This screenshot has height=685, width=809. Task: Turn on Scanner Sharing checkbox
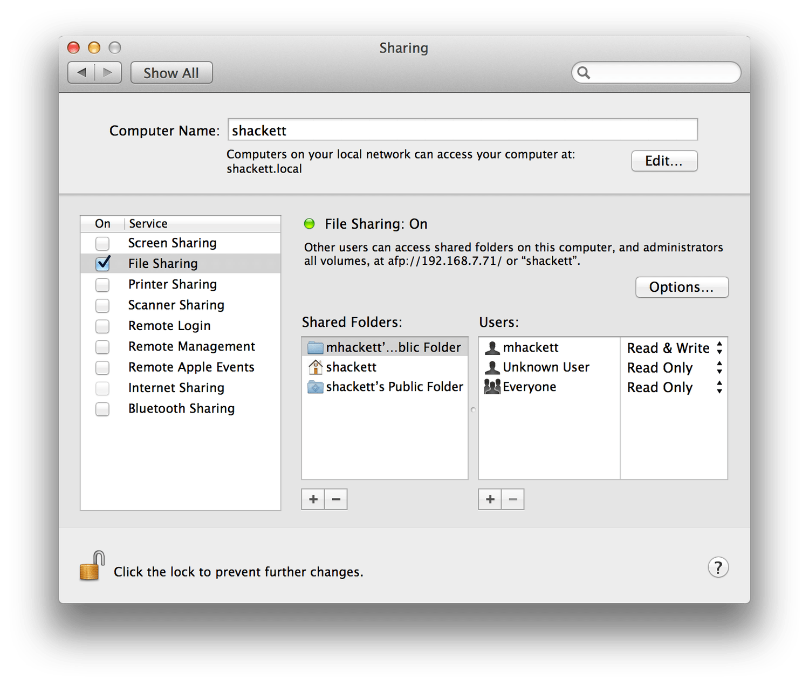pos(102,305)
